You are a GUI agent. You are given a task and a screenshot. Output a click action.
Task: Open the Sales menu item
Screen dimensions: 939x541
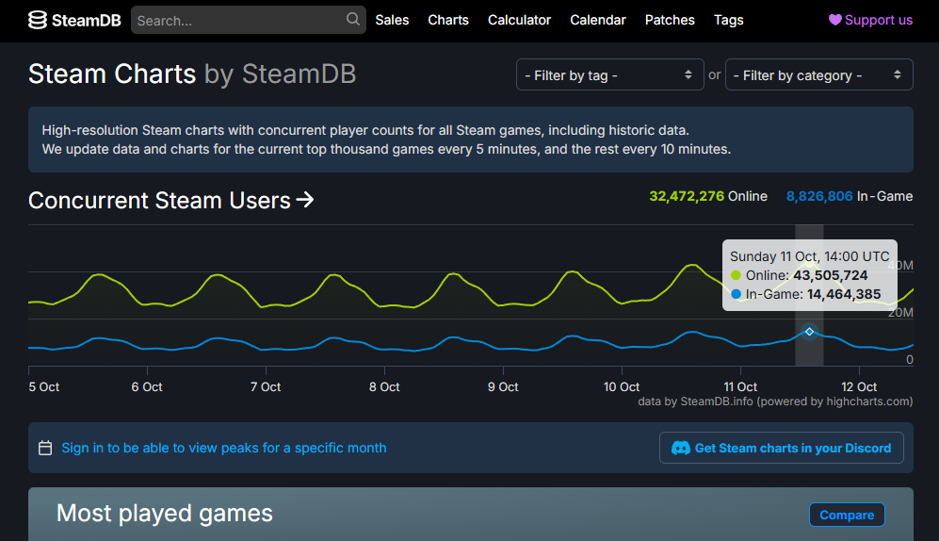[392, 20]
